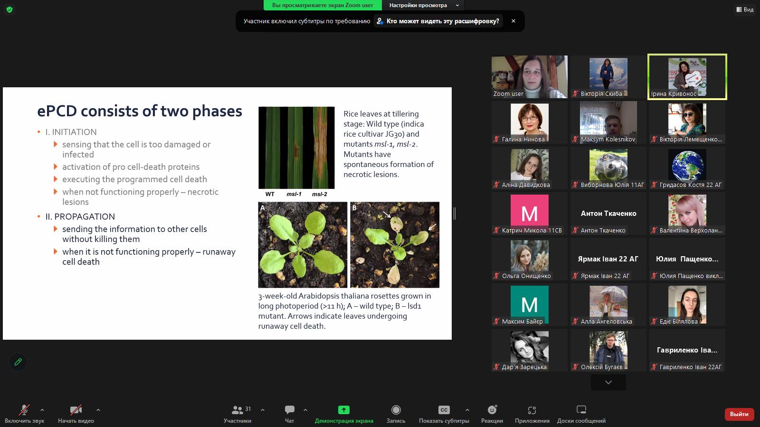The height and width of the screenshot is (427, 760).
Task: Expand the chat options arrow
Action: (x=305, y=410)
